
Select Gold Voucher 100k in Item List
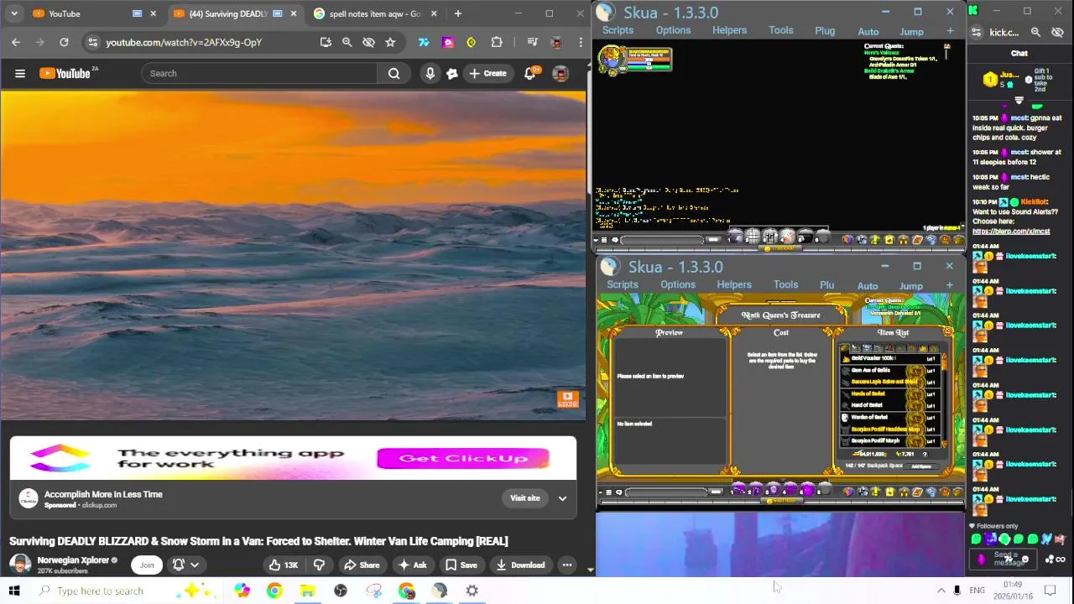889,358
